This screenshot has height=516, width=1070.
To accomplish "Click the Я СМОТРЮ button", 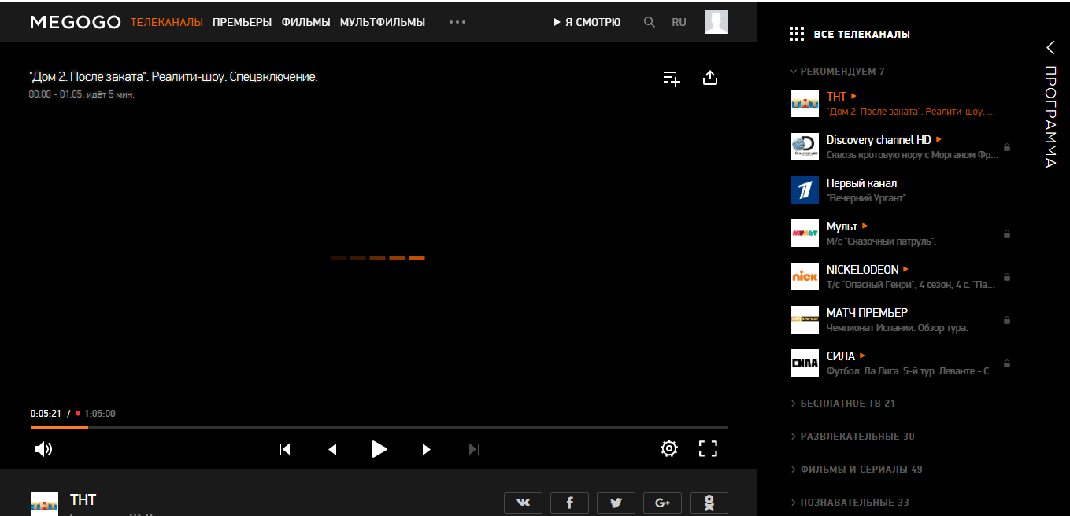I will [587, 22].
